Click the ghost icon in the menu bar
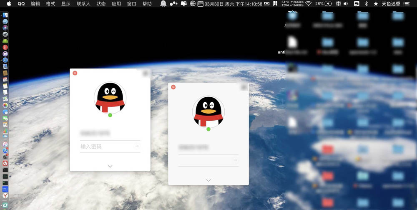 click(x=163, y=4)
